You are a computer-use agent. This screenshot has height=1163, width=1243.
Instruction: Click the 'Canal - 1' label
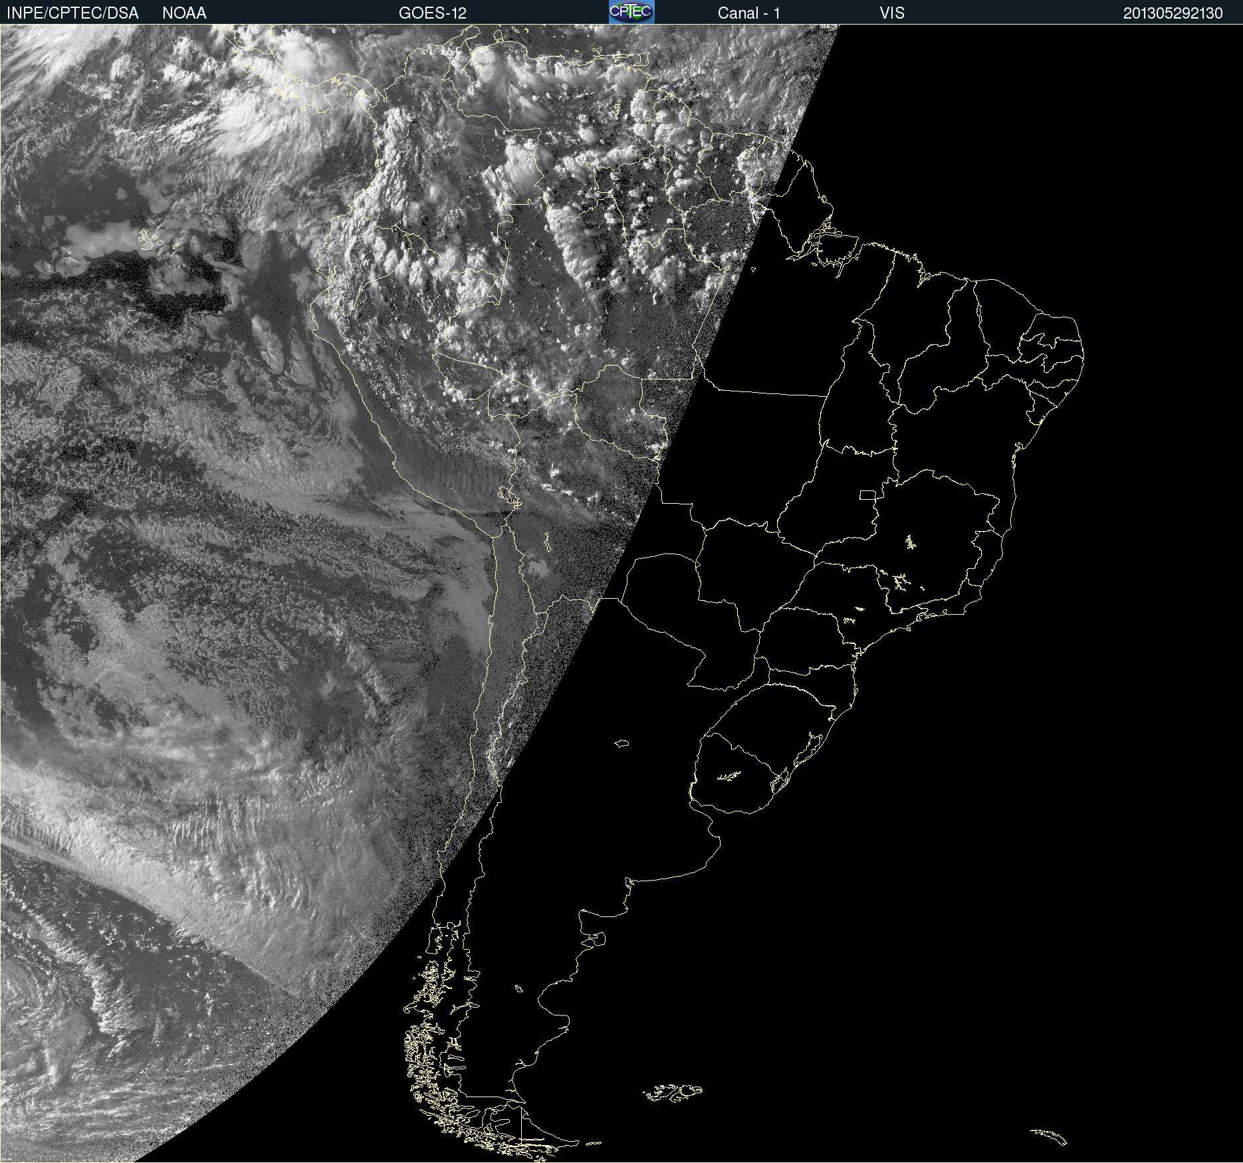pyautogui.click(x=749, y=13)
